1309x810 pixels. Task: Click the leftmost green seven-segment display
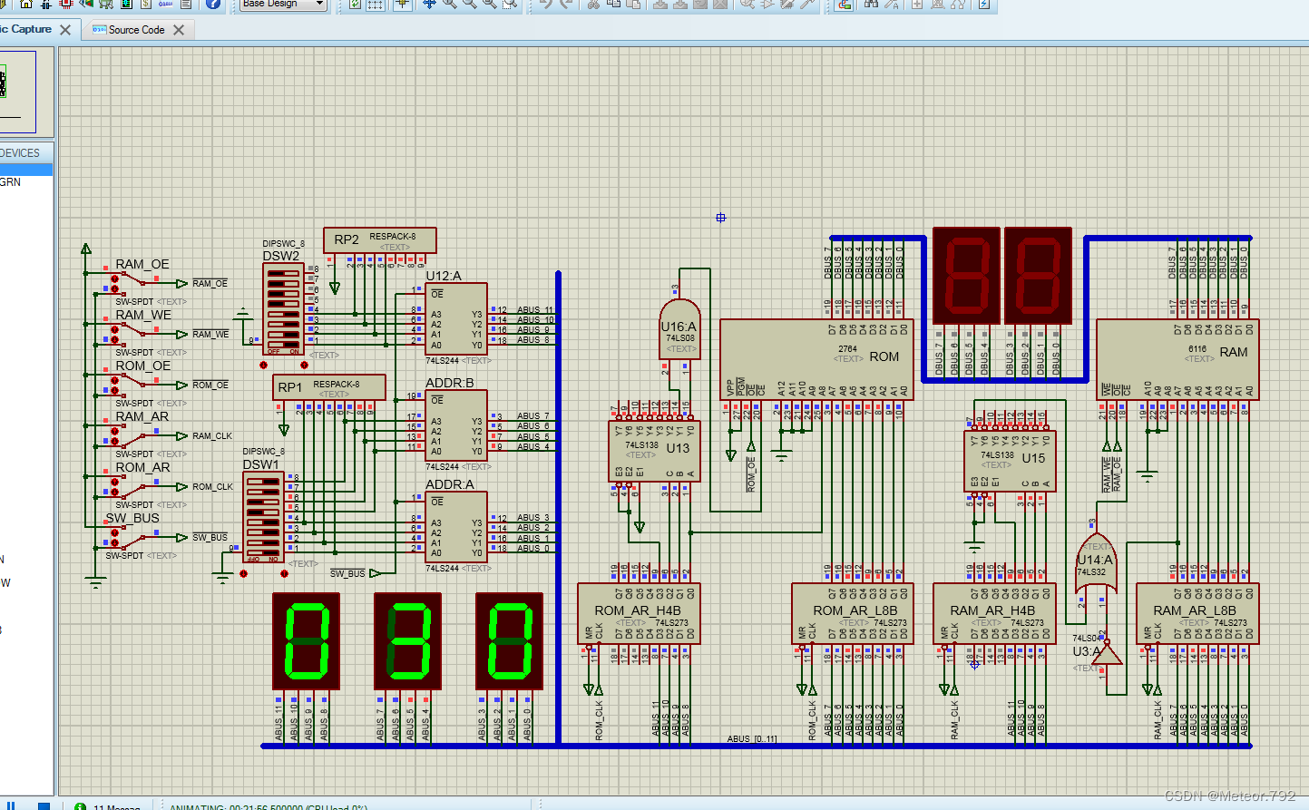(307, 642)
